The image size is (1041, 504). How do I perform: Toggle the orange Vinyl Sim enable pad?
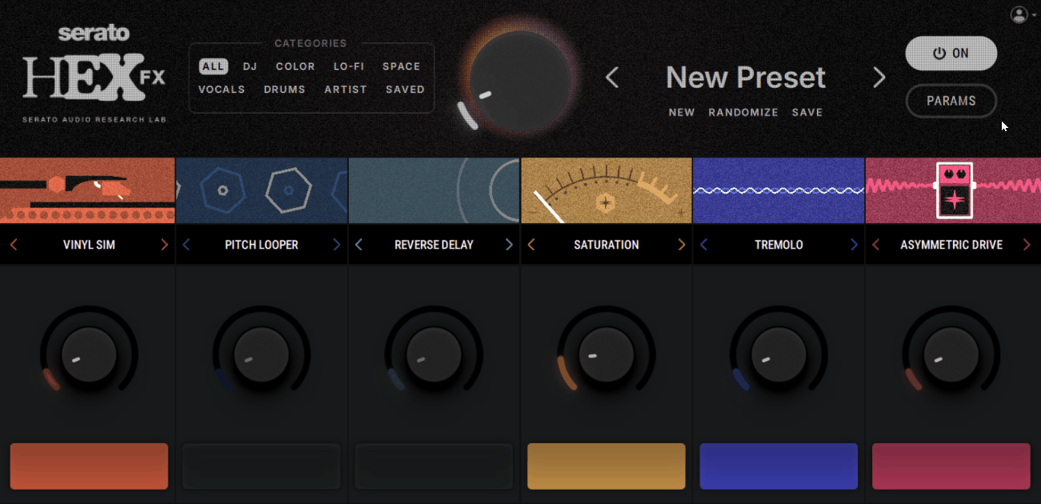[89, 466]
